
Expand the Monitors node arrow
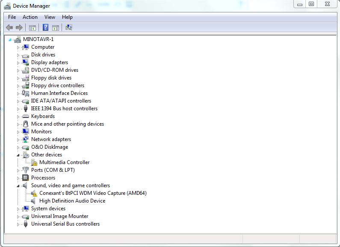click(18, 132)
